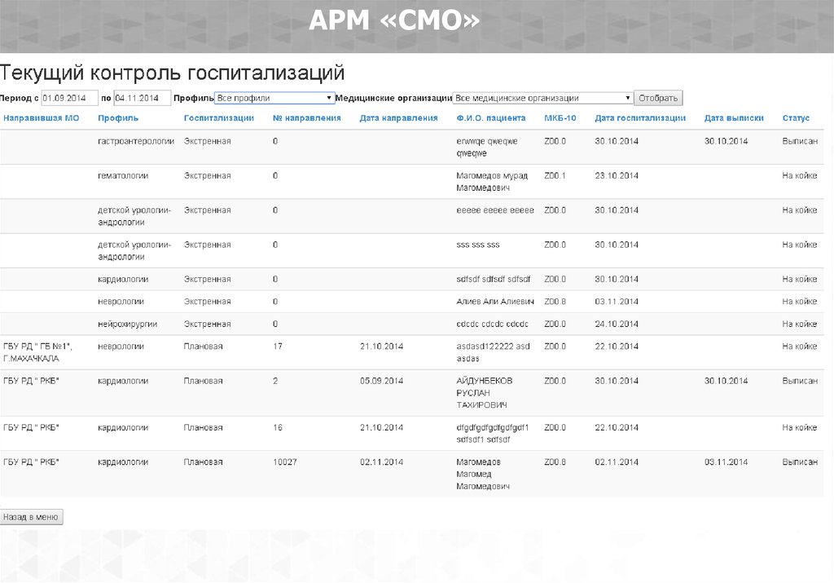Viewport: 834px width, 583px height.
Task: Sort by Дата выписки column header
Action: (734, 118)
